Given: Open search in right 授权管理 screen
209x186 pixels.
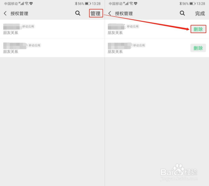Looking at the screenshot, I should (182, 13).
